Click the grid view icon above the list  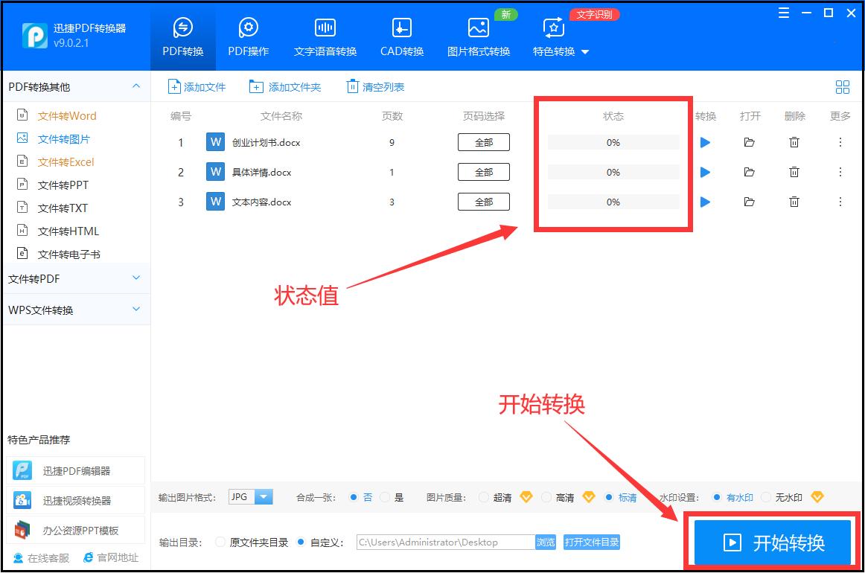click(x=842, y=86)
